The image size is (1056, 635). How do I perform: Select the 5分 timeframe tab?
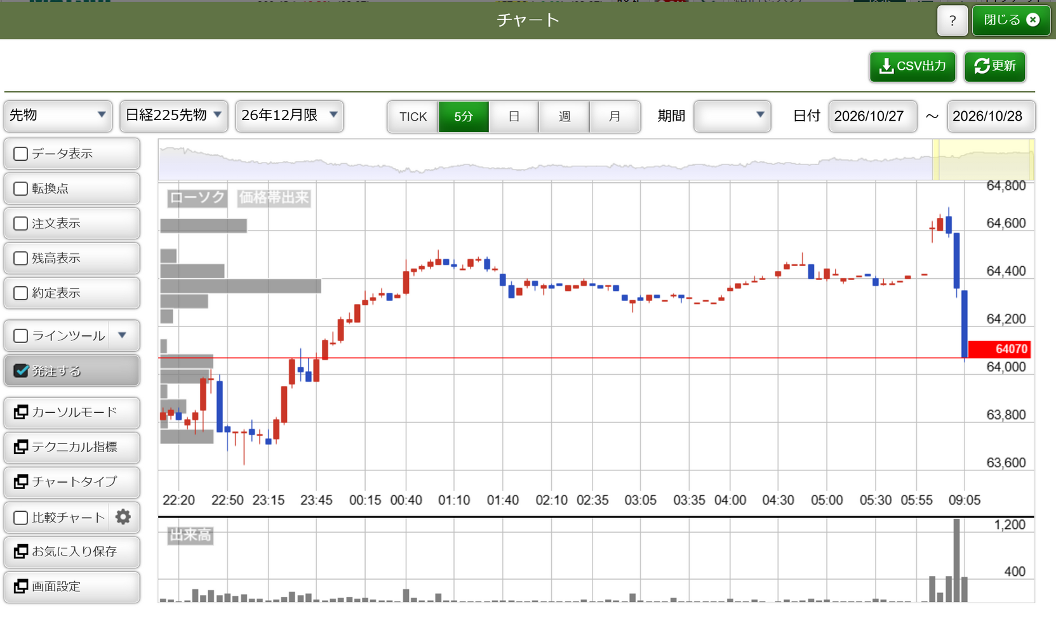point(464,117)
